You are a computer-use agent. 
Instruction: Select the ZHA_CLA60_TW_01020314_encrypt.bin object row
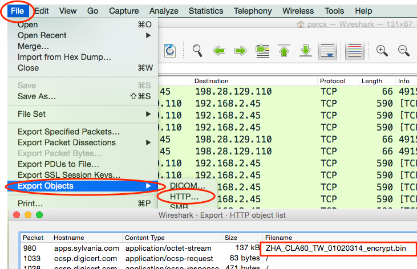(330, 248)
